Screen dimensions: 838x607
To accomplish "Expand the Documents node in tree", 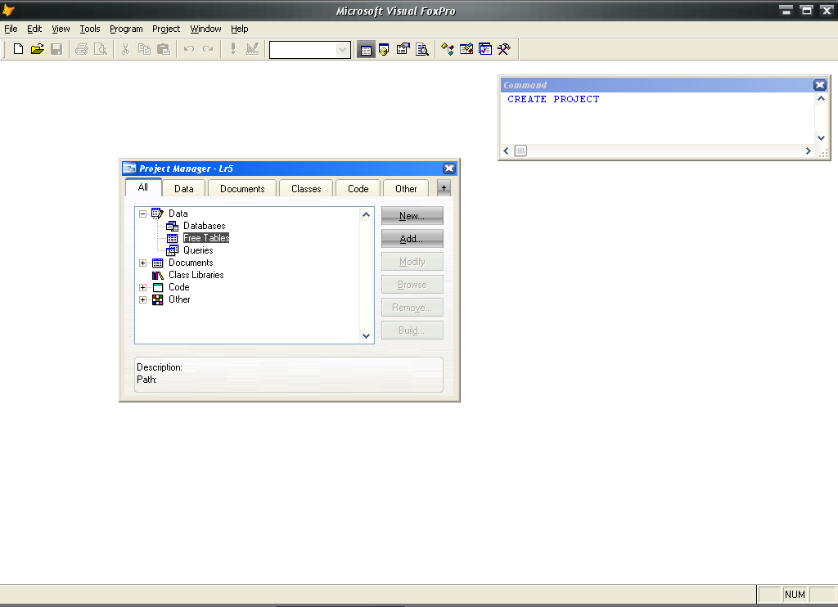I will tap(142, 263).
